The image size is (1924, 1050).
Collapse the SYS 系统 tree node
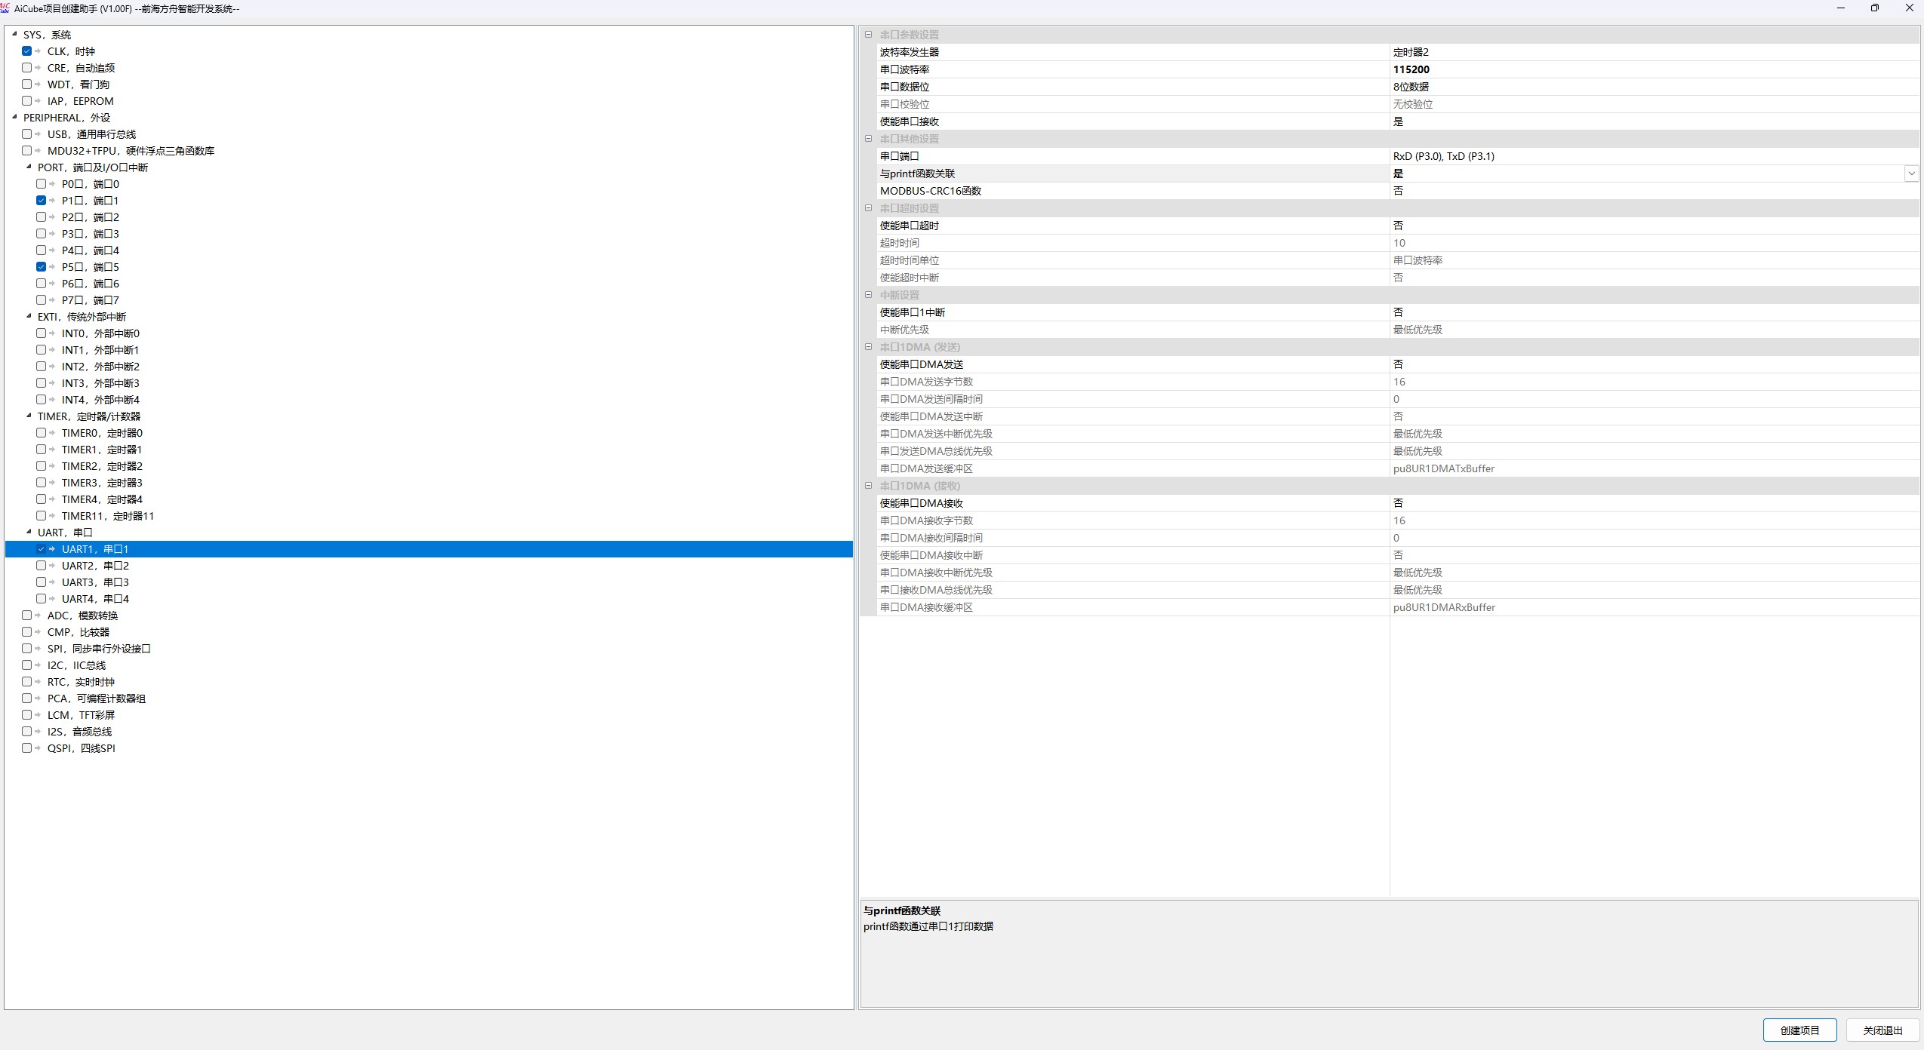point(14,34)
